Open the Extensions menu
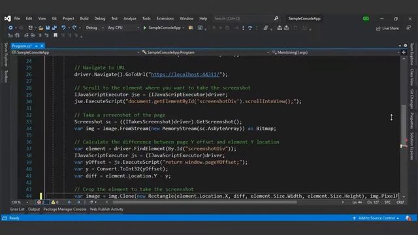418x235 pixels. [165, 18]
